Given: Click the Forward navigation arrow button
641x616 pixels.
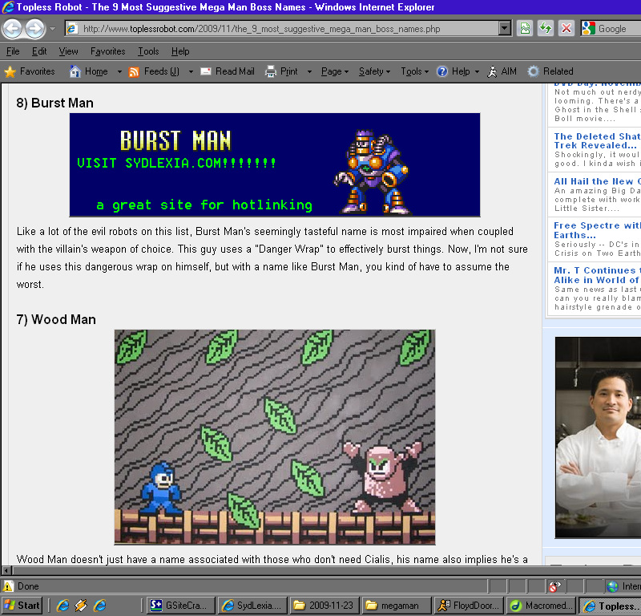Looking at the screenshot, I should 34,29.
